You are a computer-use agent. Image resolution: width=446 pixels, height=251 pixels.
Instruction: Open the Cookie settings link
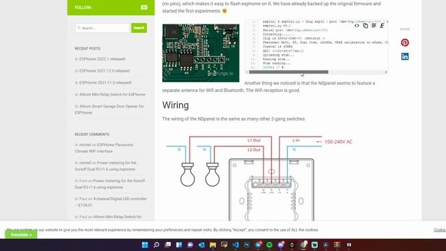[x=440, y=230]
